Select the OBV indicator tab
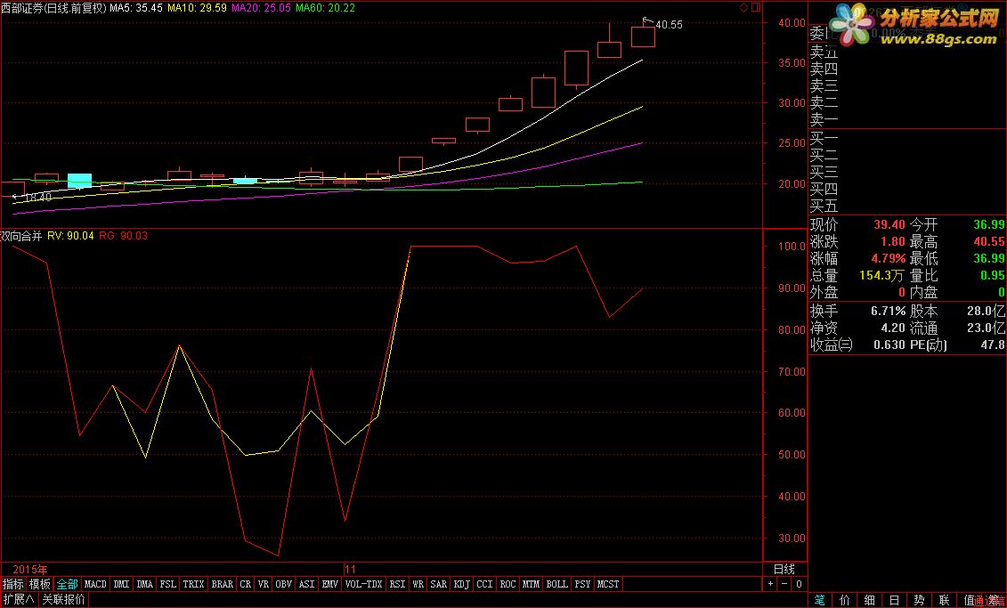 [x=283, y=584]
